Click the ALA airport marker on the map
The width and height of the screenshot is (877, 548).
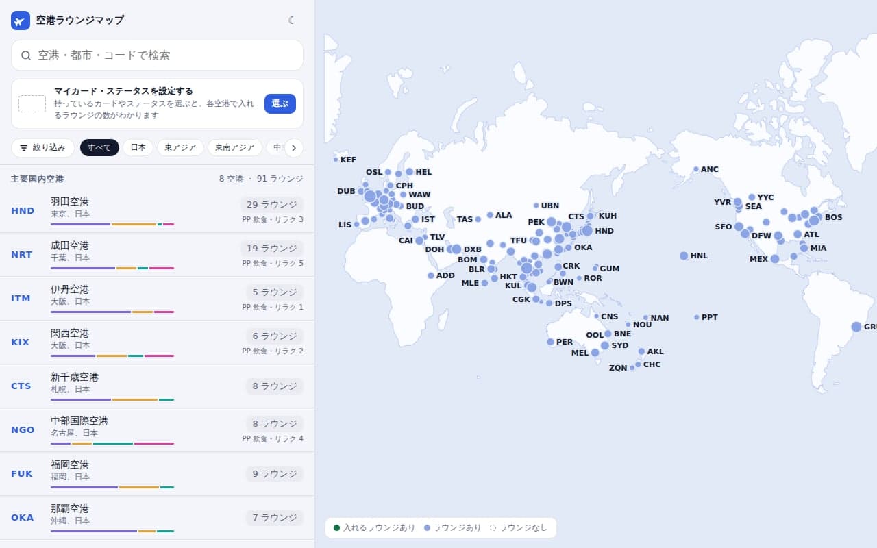click(490, 215)
